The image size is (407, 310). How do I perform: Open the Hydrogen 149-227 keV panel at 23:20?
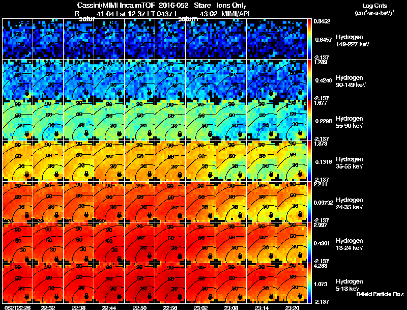[292, 39]
